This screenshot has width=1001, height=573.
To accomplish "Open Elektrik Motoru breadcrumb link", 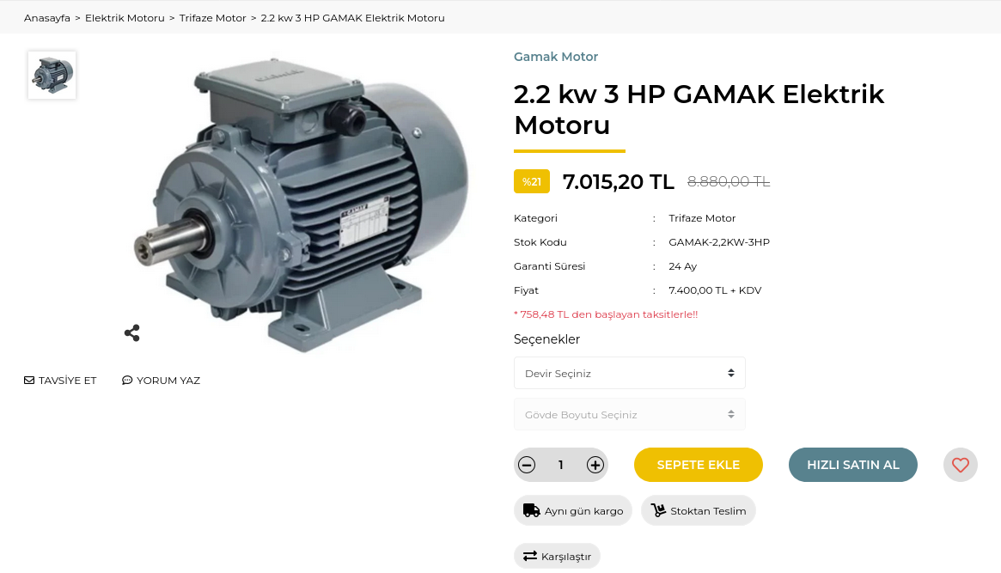I will pos(125,18).
